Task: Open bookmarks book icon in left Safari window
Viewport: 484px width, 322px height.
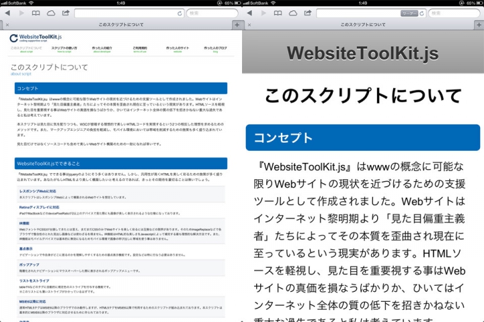Action: 36,13
